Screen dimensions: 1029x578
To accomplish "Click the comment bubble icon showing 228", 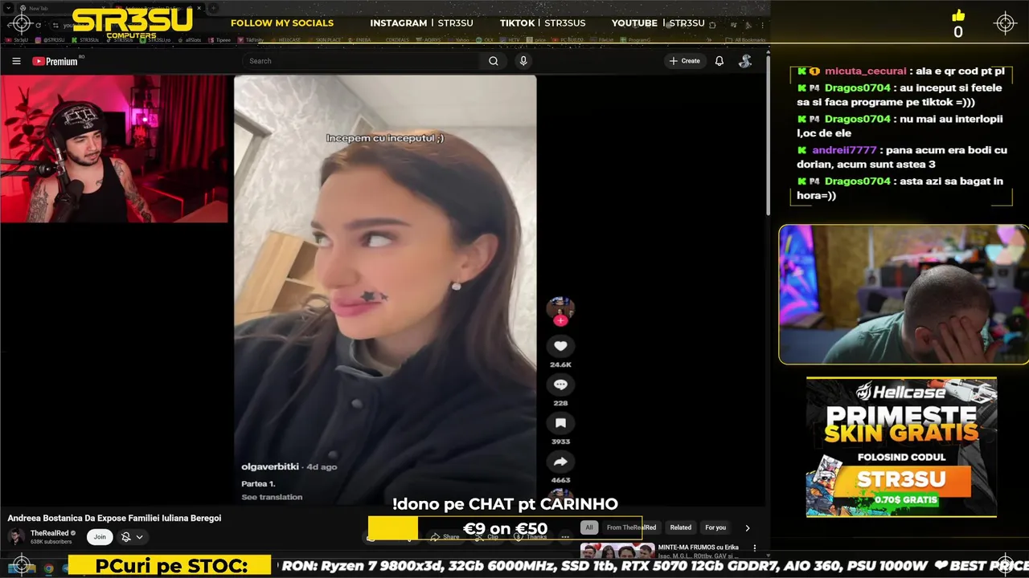I will point(560,385).
